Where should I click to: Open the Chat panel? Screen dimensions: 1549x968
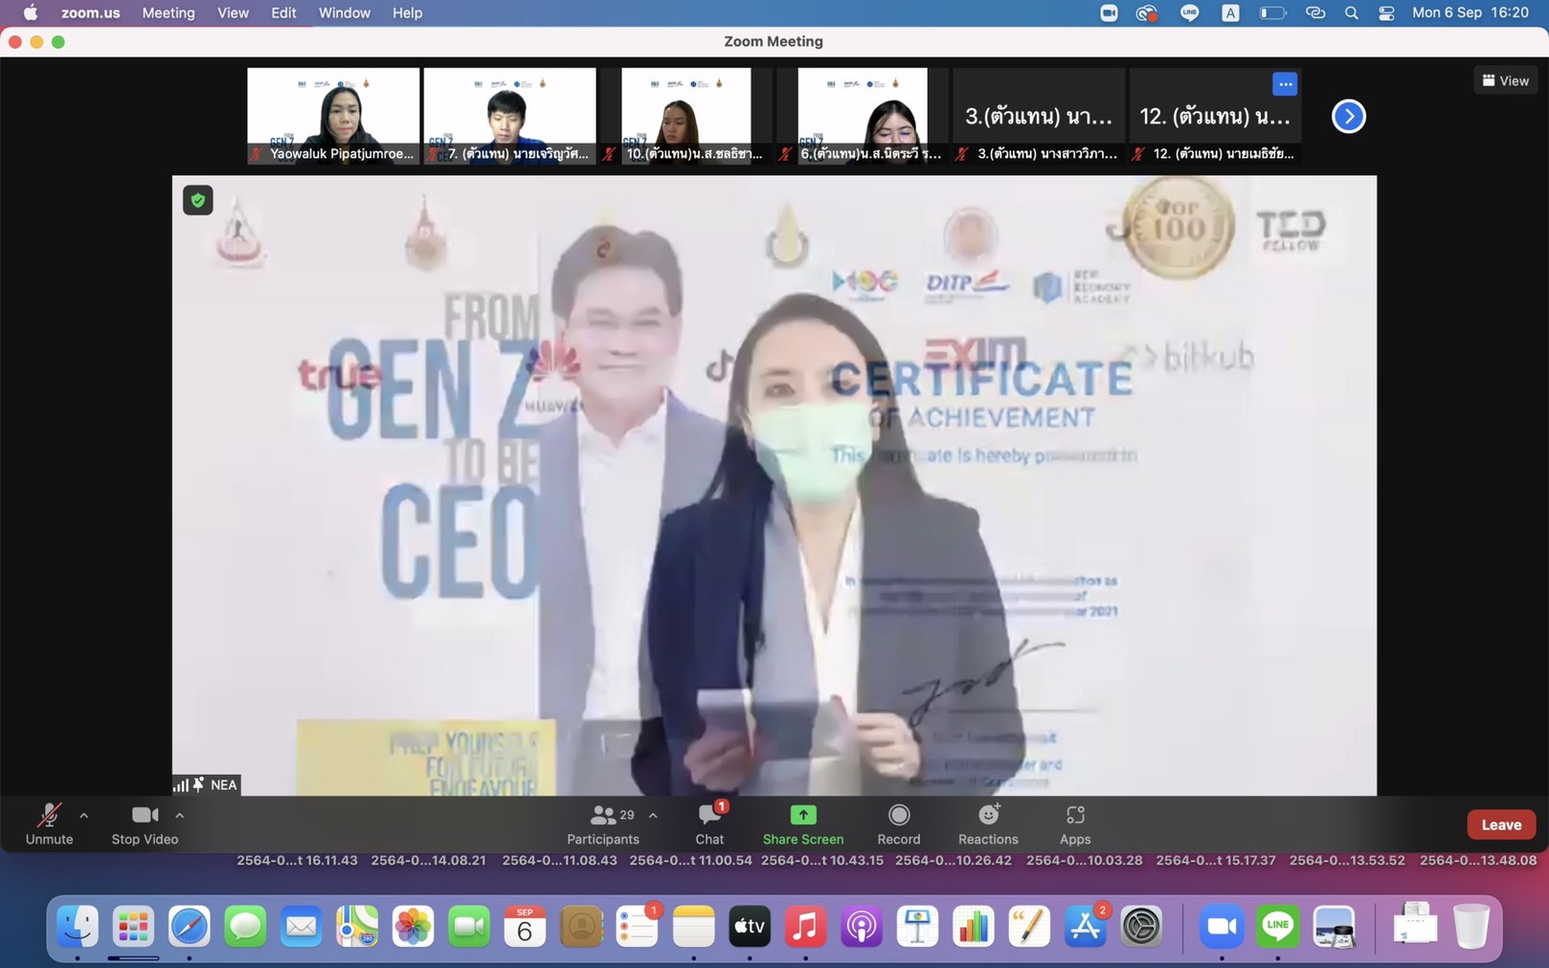pos(709,825)
